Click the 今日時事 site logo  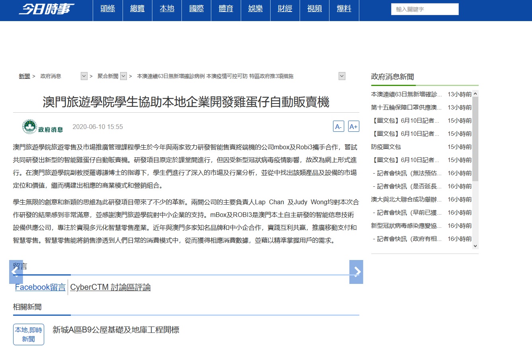pyautogui.click(x=46, y=9)
